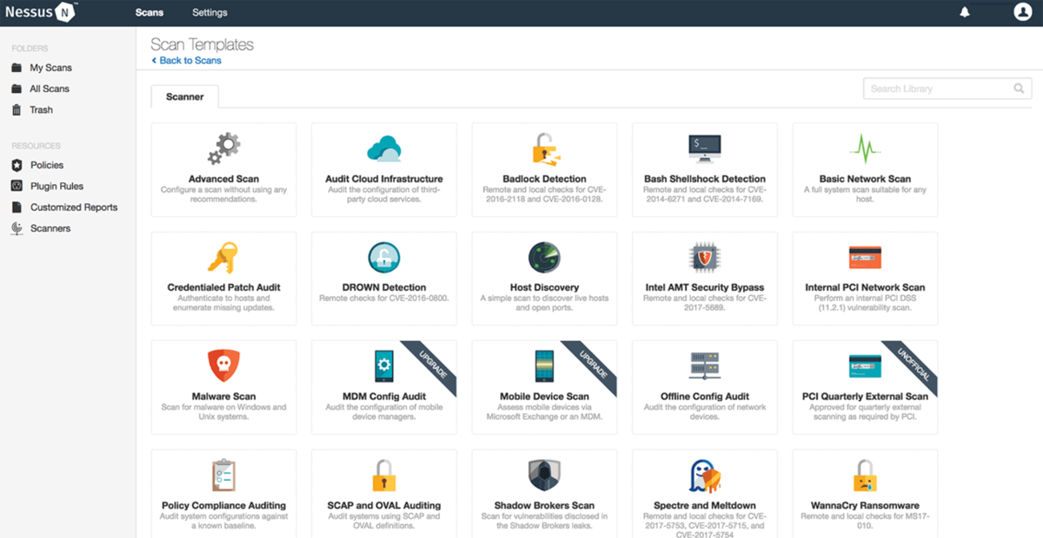Open the WannaCry Ransomware crying lock icon

(865, 476)
